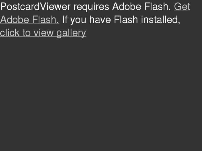
Task: Click the word 'to' in gallery link
Action: pos(27,33)
